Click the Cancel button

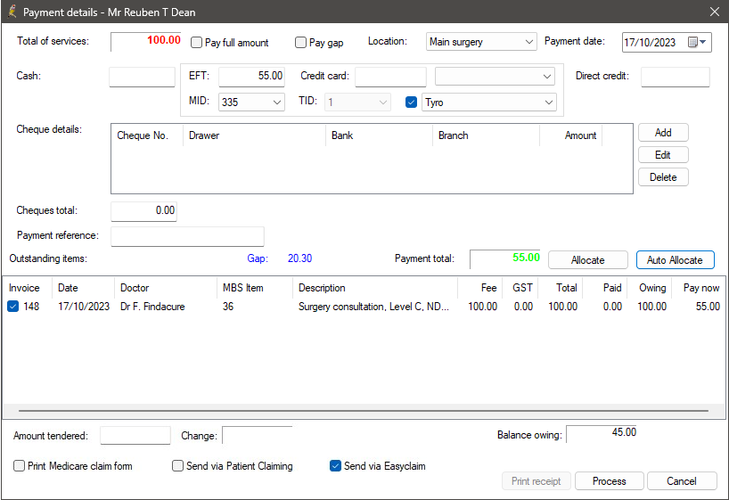point(682,481)
